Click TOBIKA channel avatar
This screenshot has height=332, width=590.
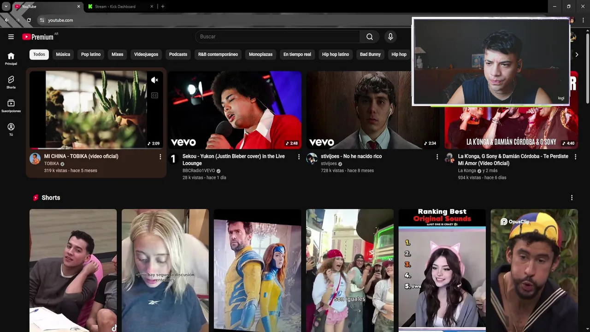coord(35,159)
